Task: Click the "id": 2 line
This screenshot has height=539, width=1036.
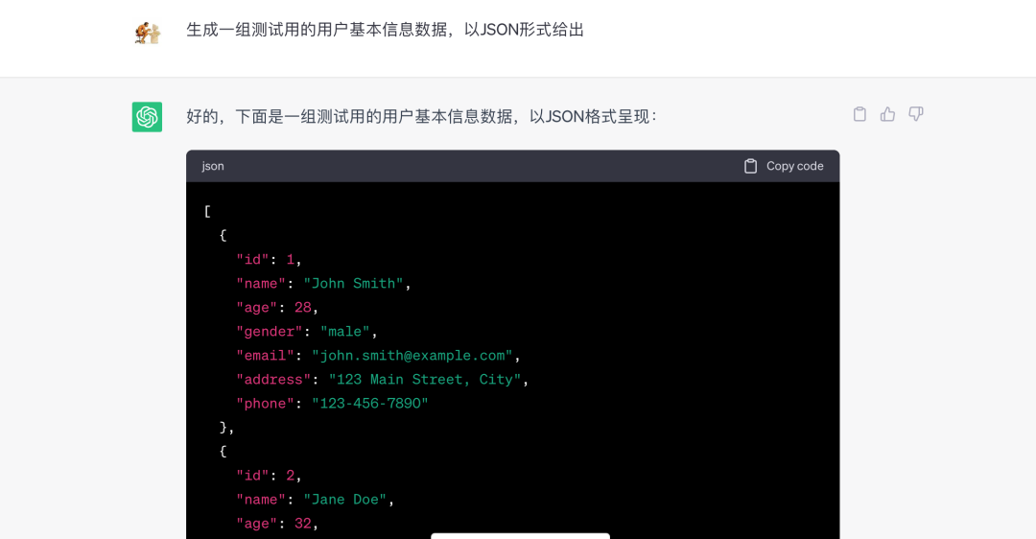Action: (269, 476)
